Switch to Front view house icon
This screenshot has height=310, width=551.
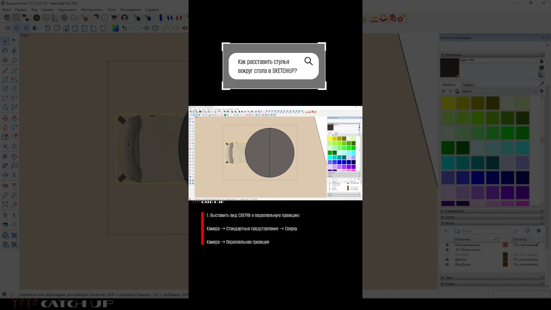66,28
